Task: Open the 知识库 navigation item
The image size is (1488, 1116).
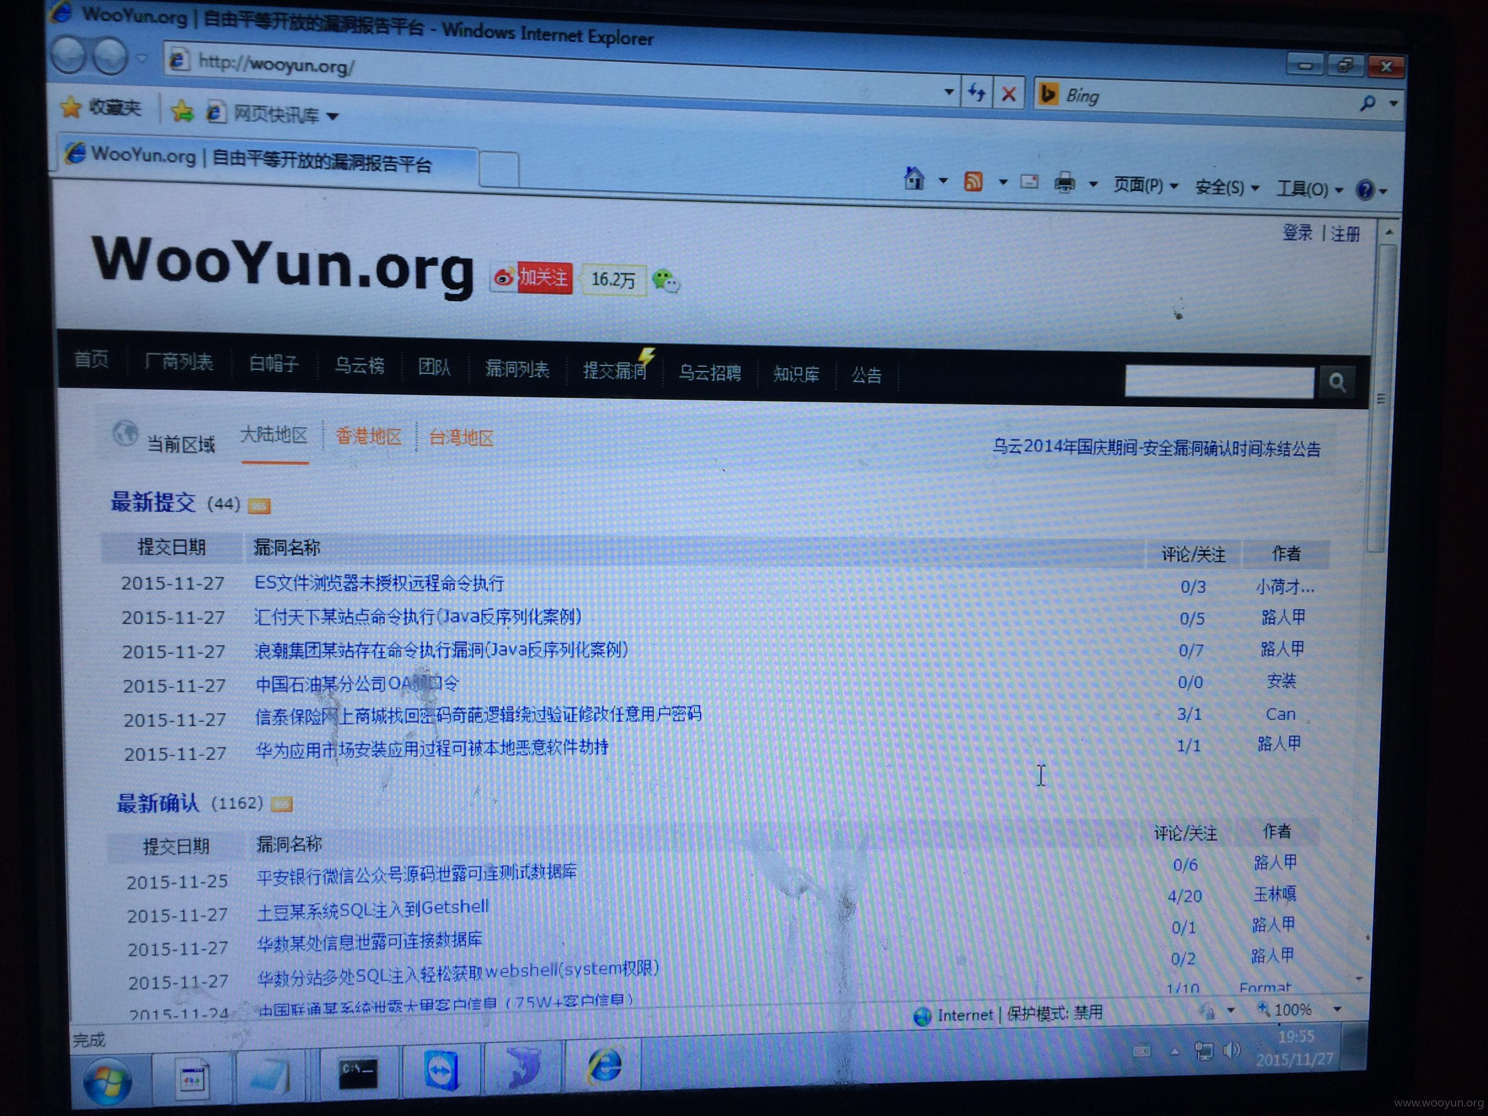Action: pyautogui.click(x=796, y=374)
